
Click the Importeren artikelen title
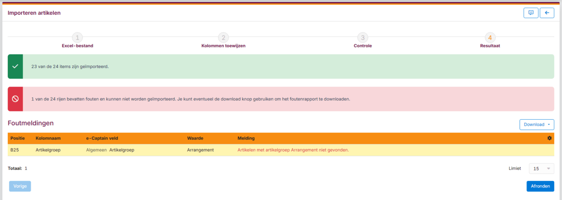[34, 13]
